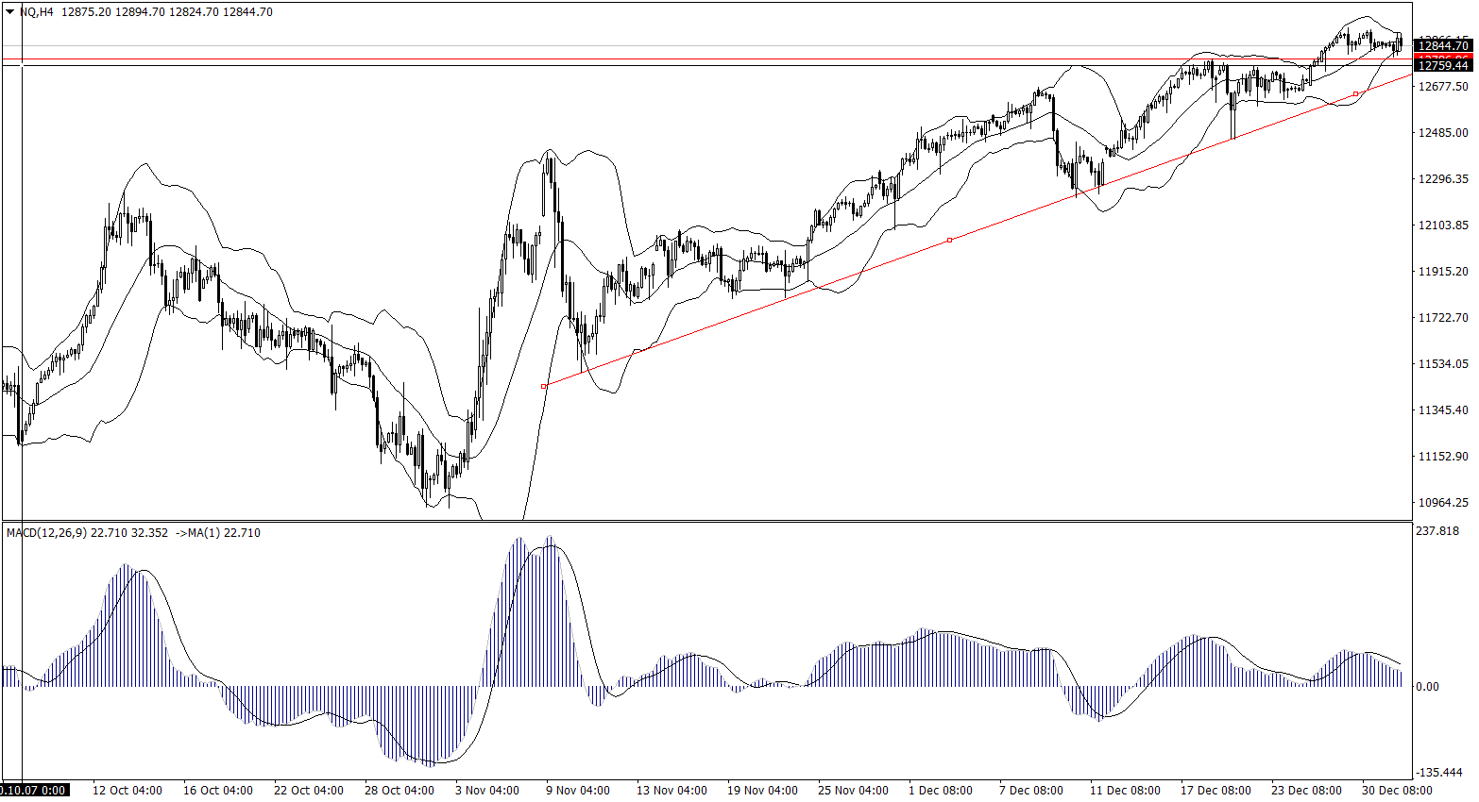
Task: Click the 12 Oct 04:00 time axis label
Action: pyautogui.click(x=127, y=791)
